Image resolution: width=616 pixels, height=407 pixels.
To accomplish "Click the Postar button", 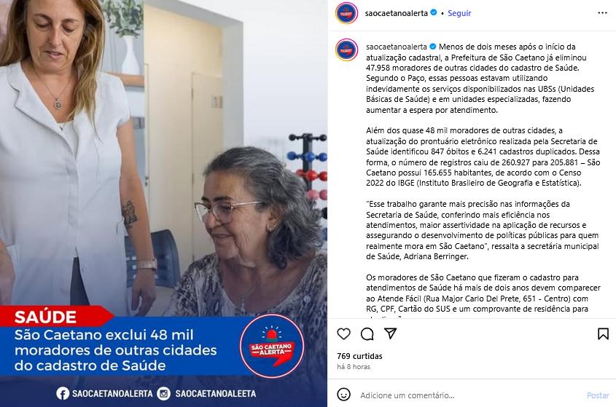I will tap(598, 395).
